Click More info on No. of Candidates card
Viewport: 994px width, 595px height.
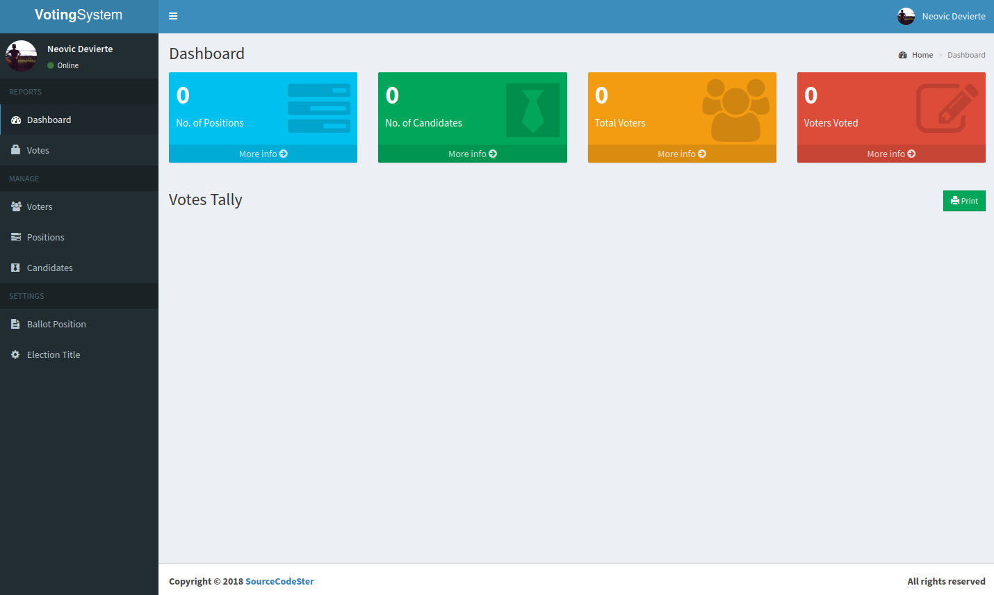473,154
